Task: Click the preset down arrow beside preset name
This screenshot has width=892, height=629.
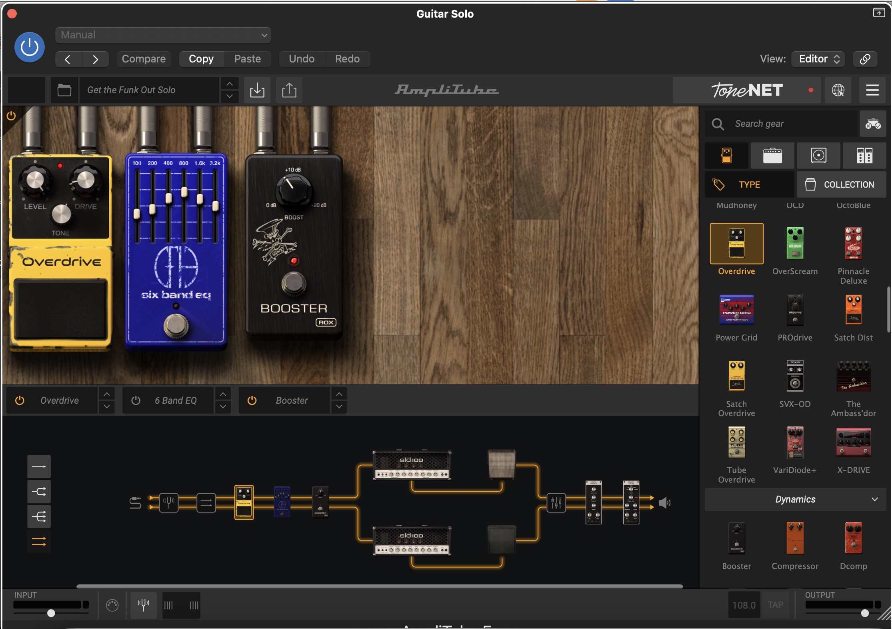Action: (x=230, y=96)
